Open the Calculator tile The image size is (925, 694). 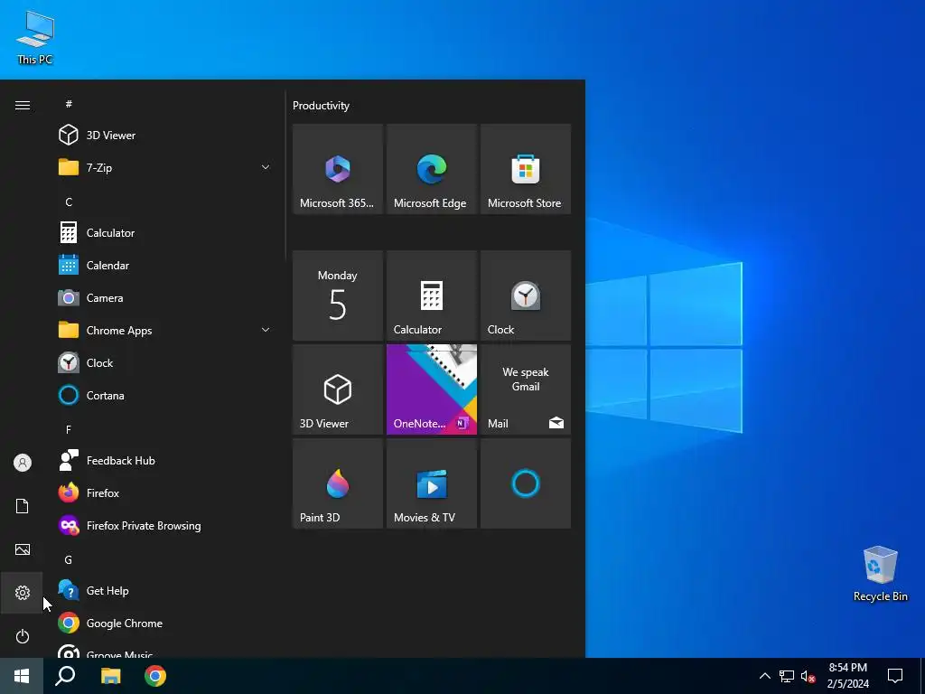[x=431, y=295]
